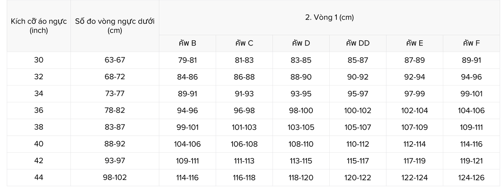Click the 124-126 cell under คัพ F

pyautogui.click(x=471, y=178)
